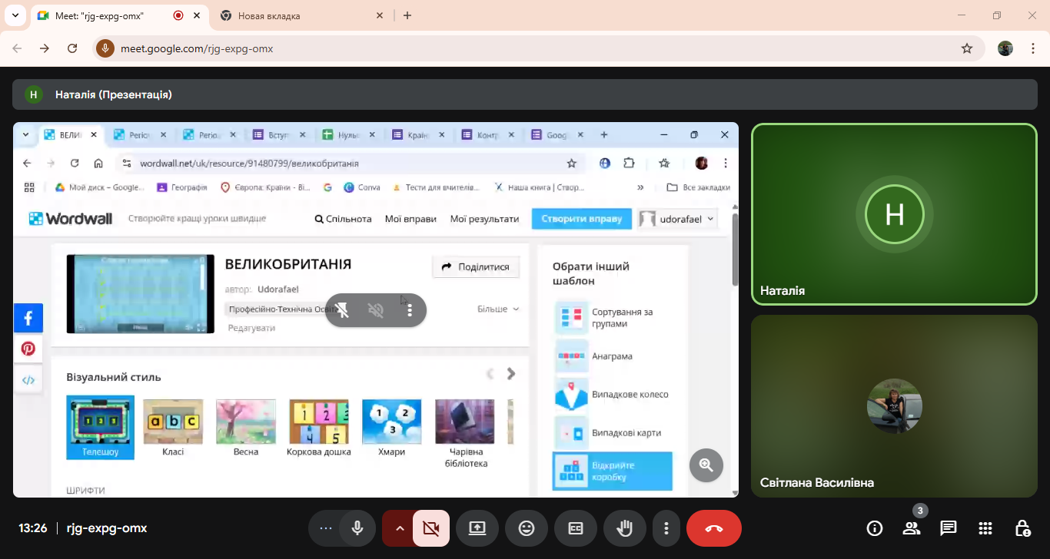Viewport: 1050px width, 559px height.
Task: Toggle closed captions button
Action: [575, 528]
